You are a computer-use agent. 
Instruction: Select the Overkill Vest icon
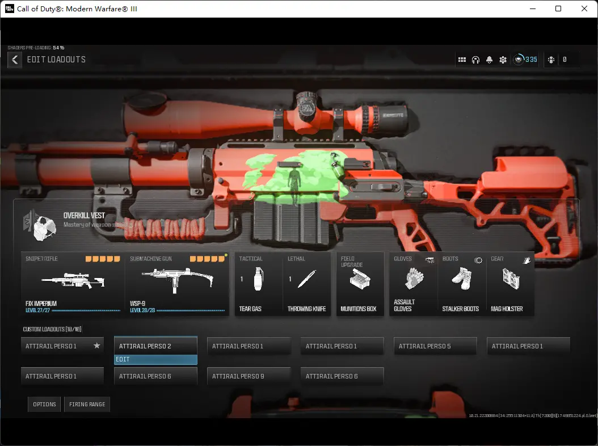tap(40, 226)
